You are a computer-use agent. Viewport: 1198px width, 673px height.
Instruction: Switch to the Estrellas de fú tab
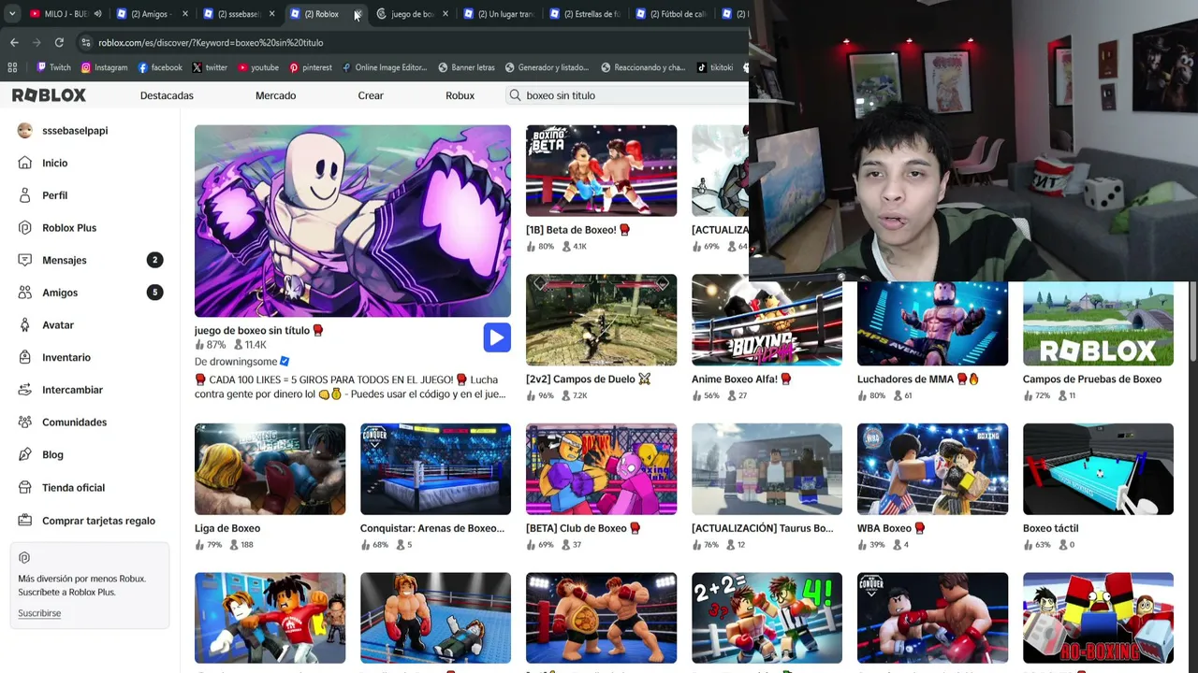585,14
